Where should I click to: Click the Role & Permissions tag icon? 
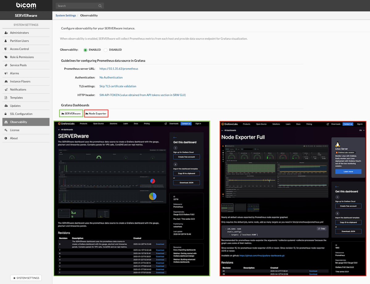(6, 57)
